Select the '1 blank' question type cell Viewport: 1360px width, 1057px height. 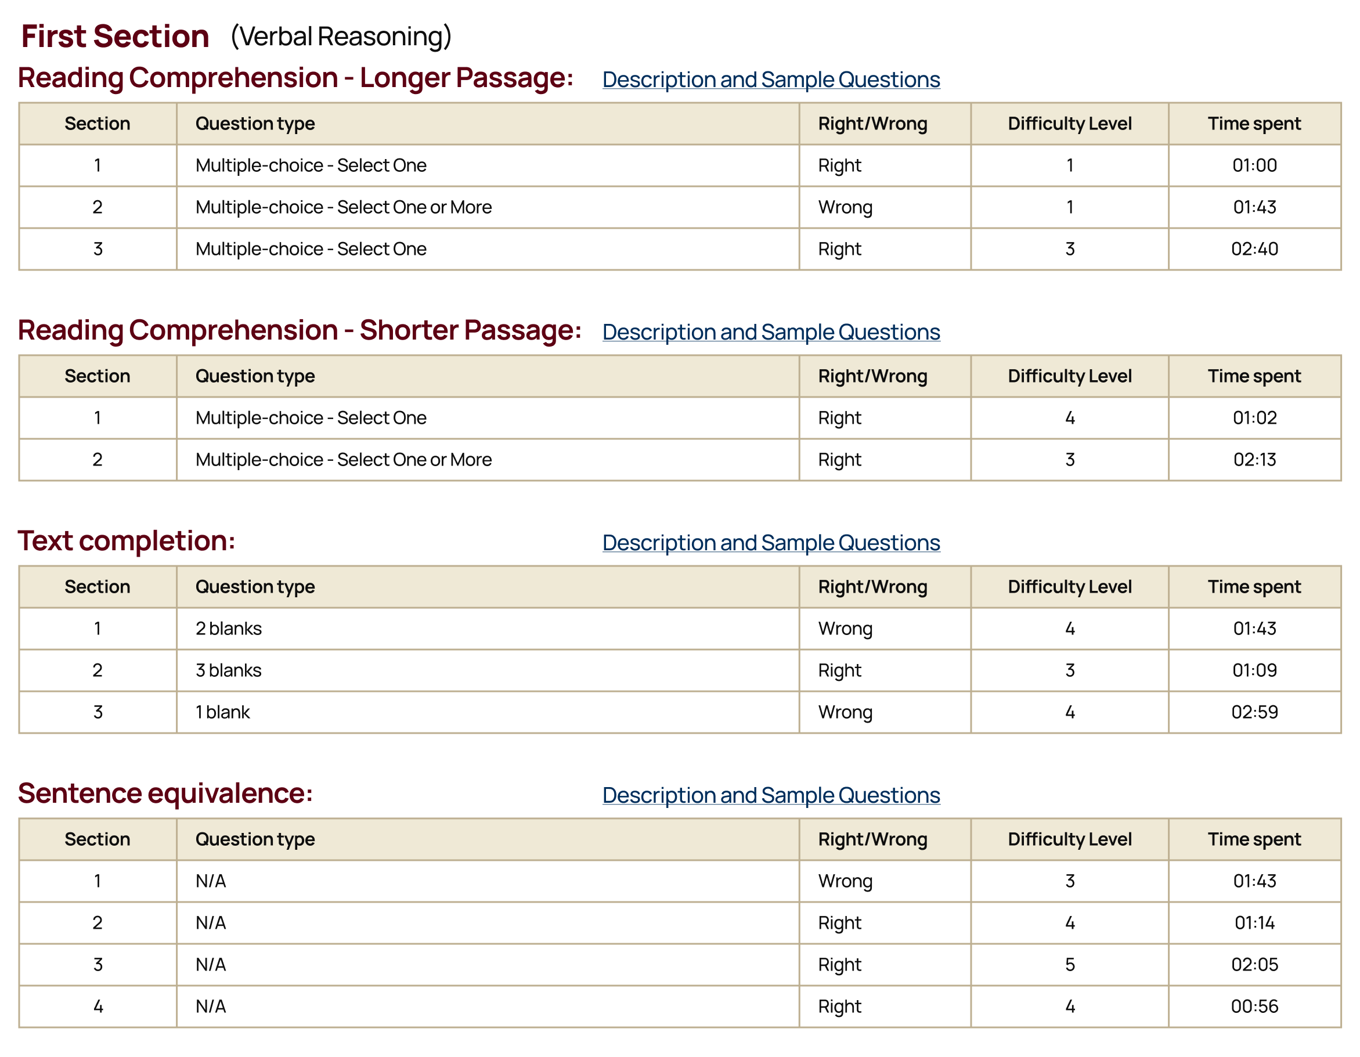(222, 712)
